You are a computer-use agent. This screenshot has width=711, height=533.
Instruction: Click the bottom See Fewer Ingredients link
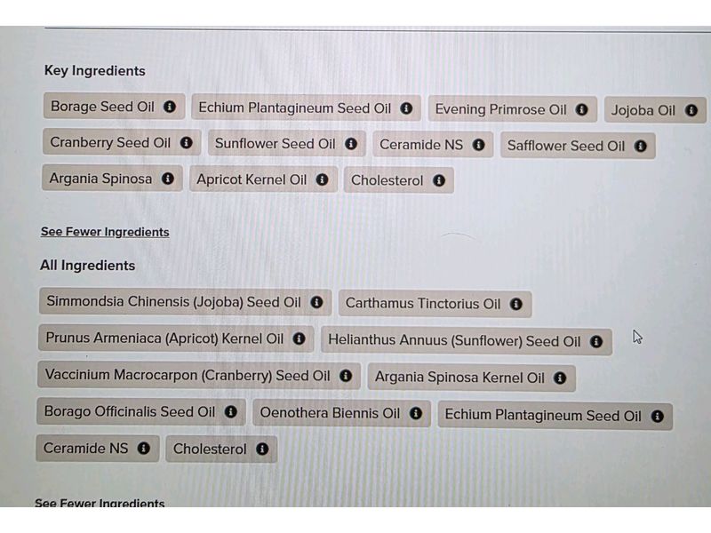click(100, 504)
